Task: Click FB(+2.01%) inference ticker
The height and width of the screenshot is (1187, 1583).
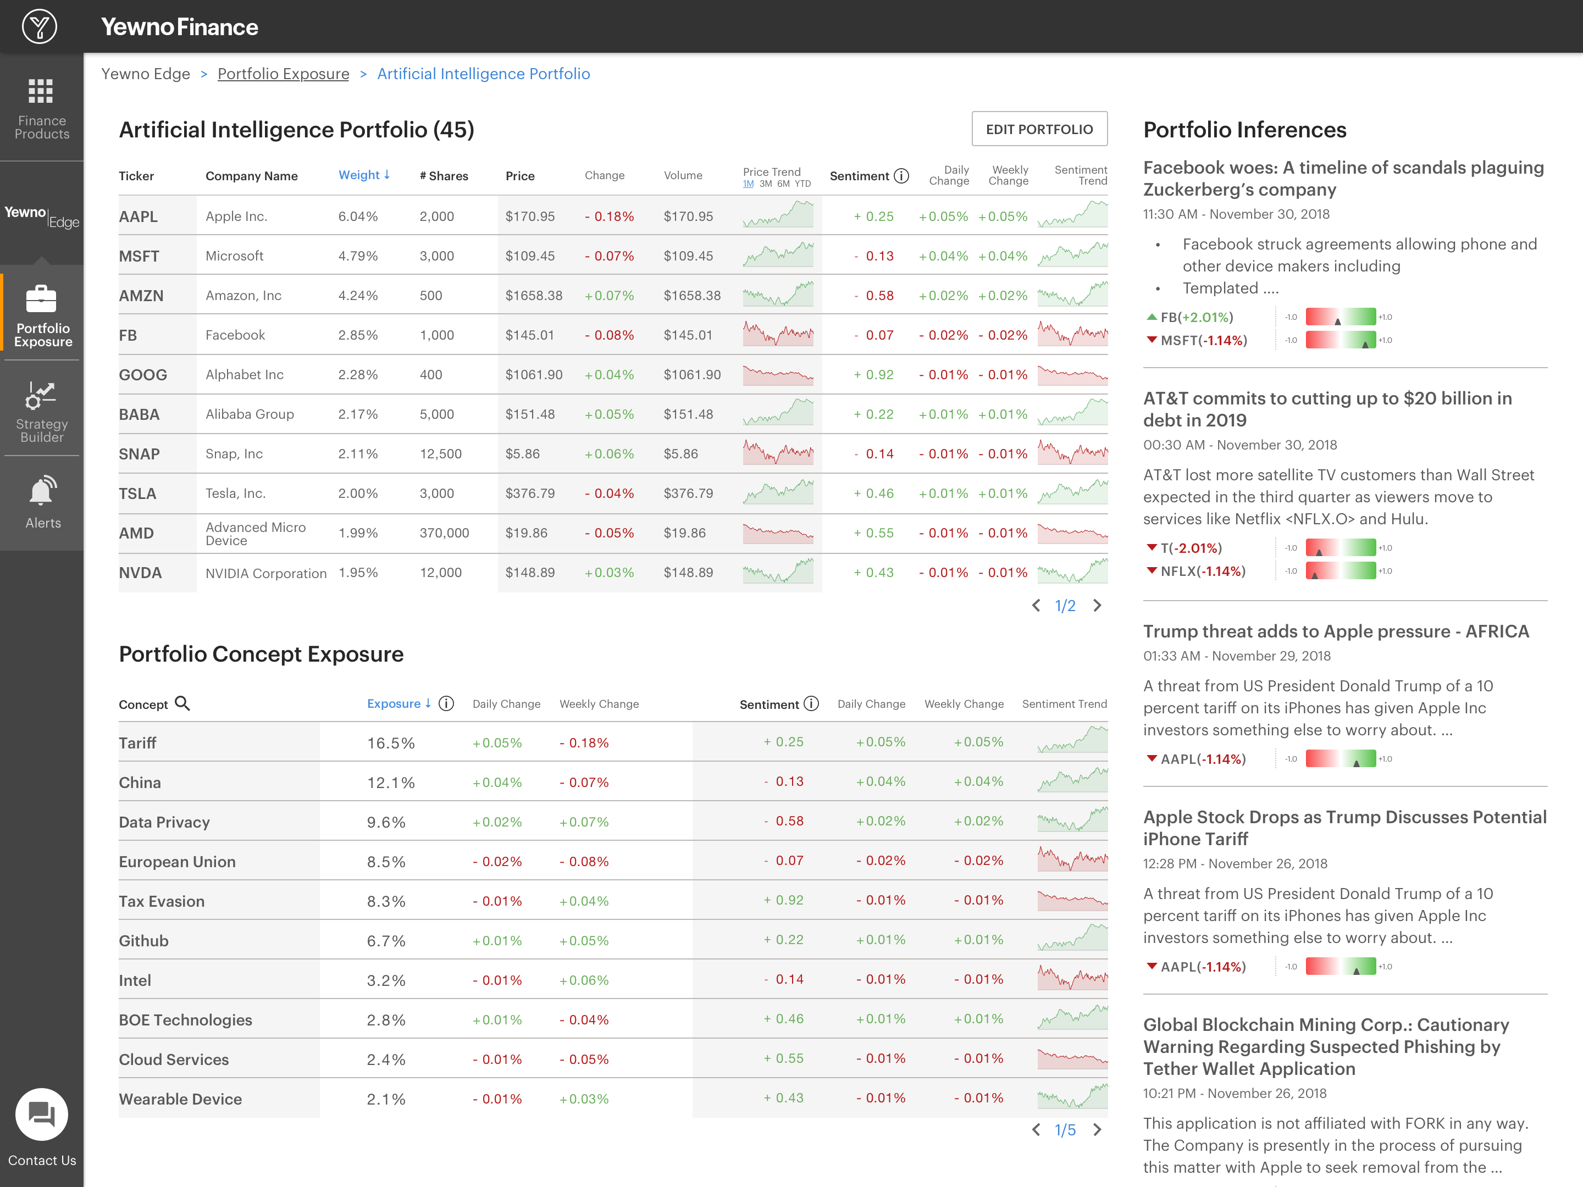Action: (1190, 317)
